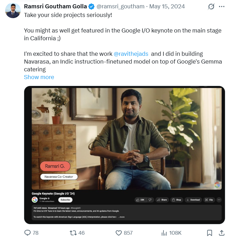Create a Clip from the video
Viewport: 231px width, 237px height.
209,200
